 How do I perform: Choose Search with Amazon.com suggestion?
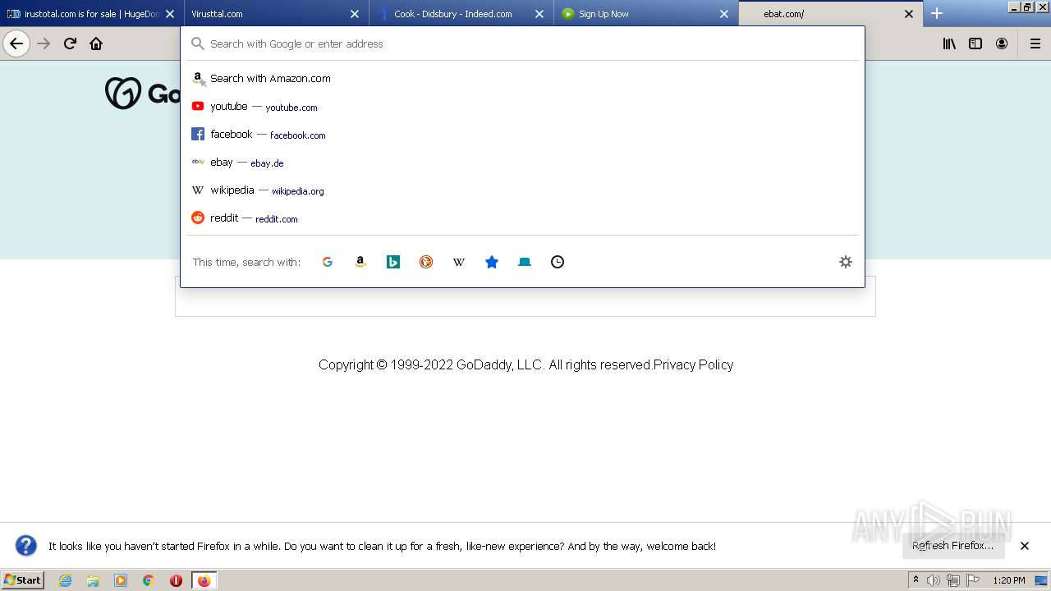pyautogui.click(x=522, y=79)
